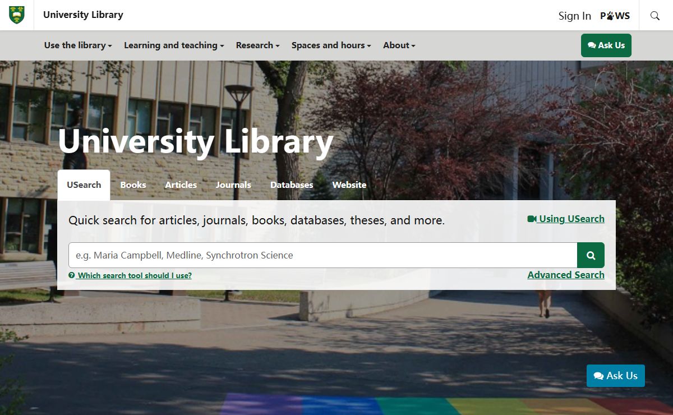Open the About dropdown menu

pos(399,45)
